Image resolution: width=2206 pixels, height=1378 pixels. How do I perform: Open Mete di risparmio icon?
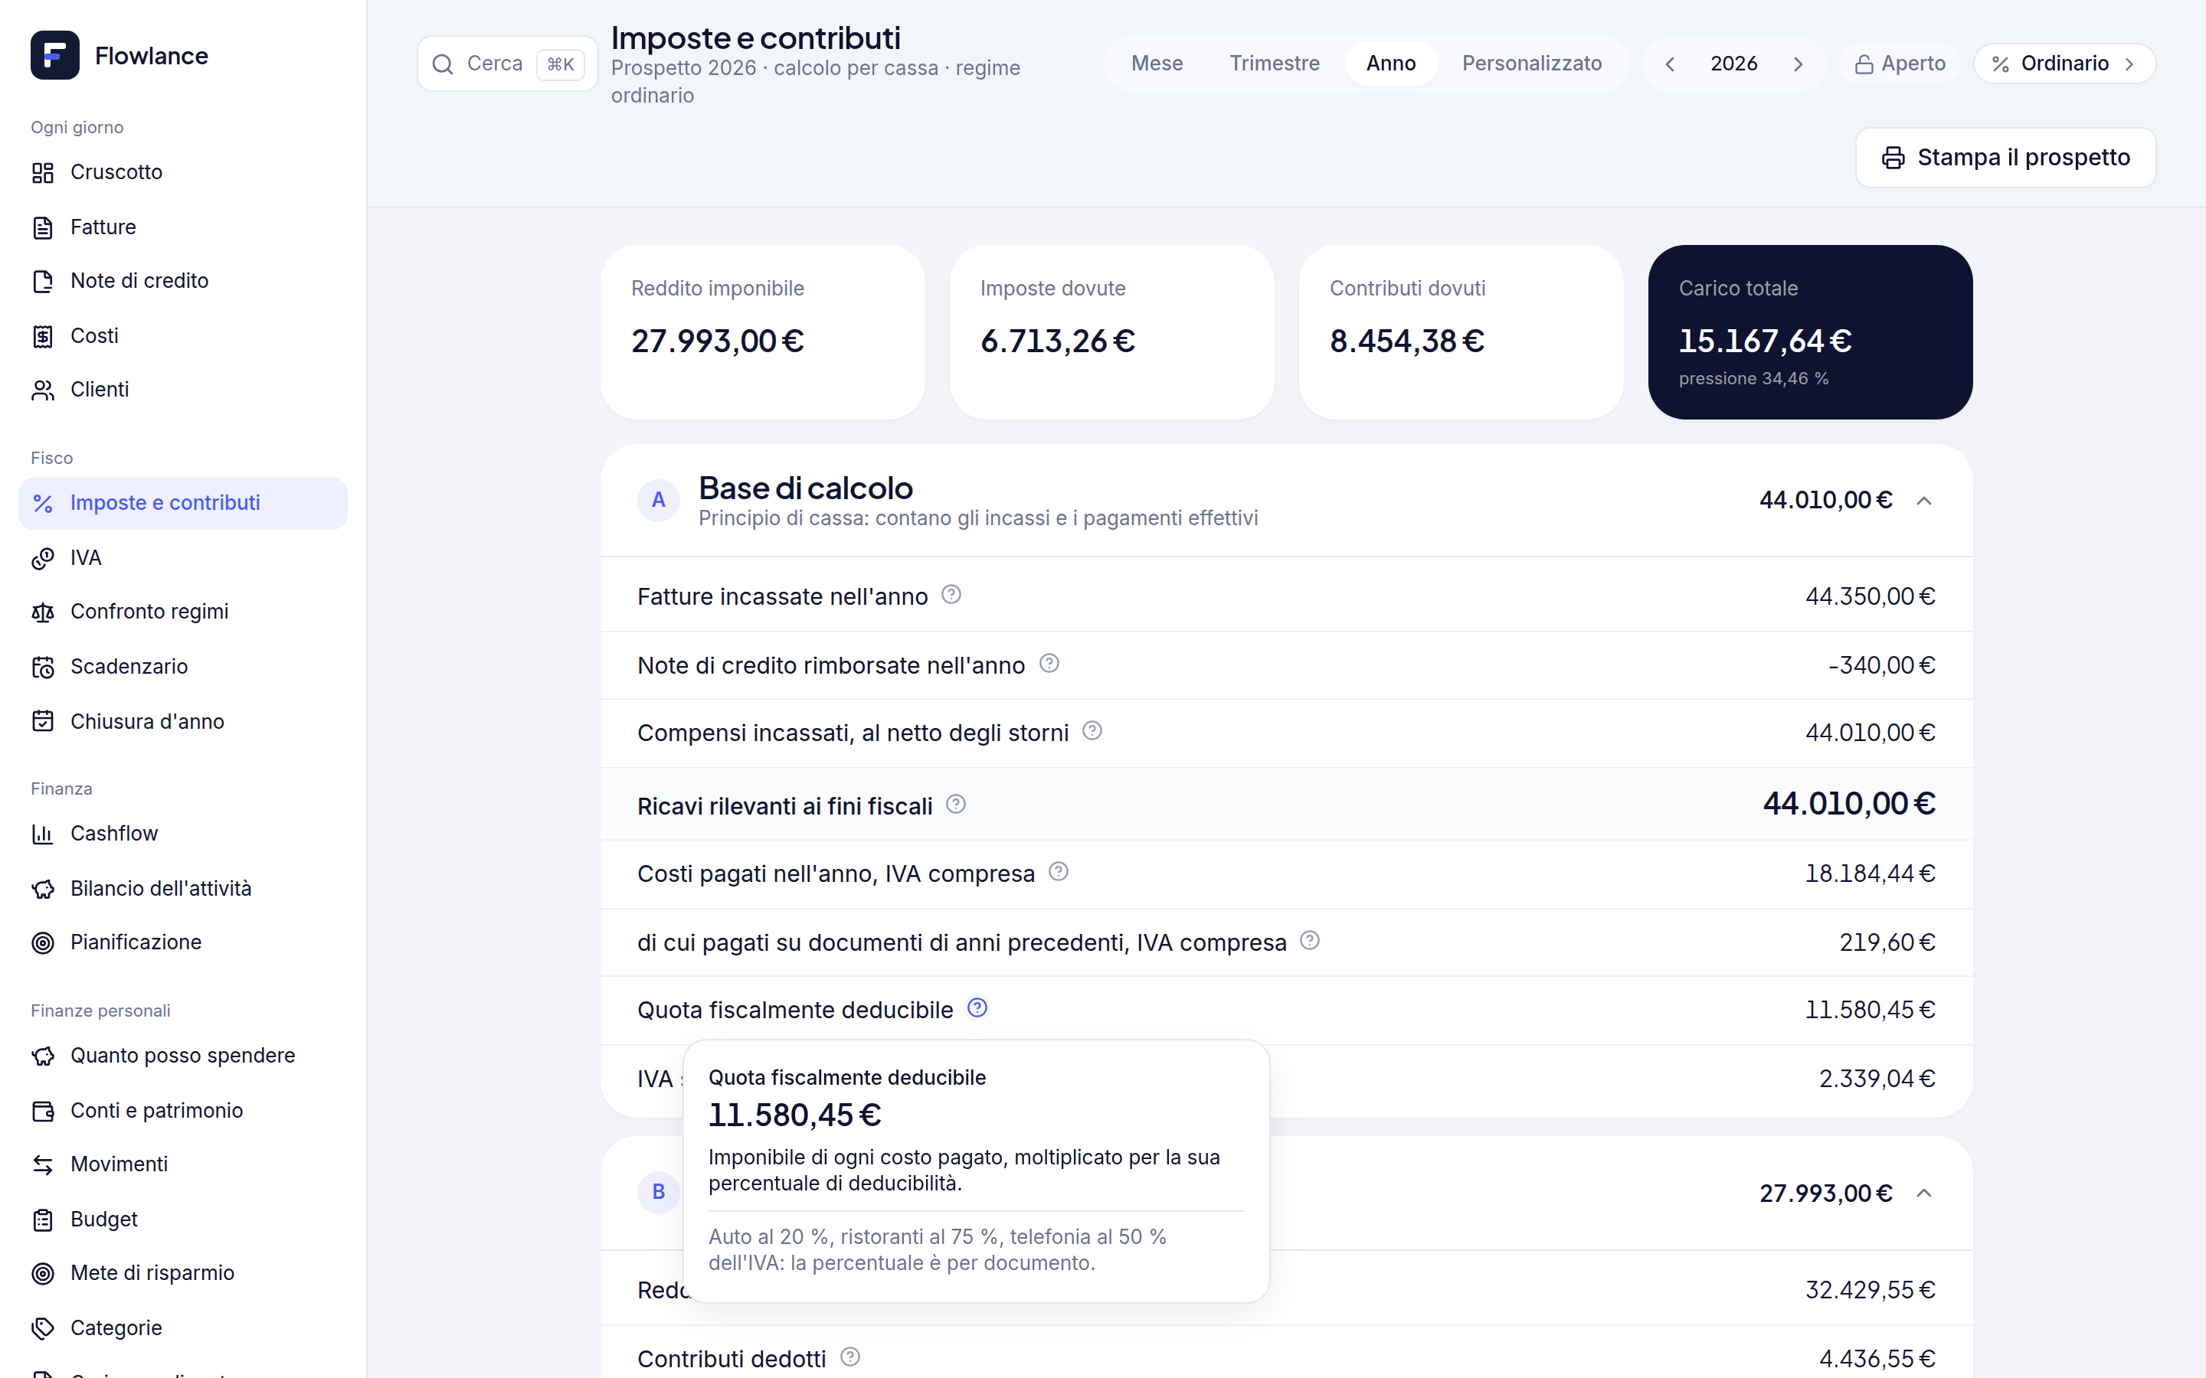pos(43,1273)
